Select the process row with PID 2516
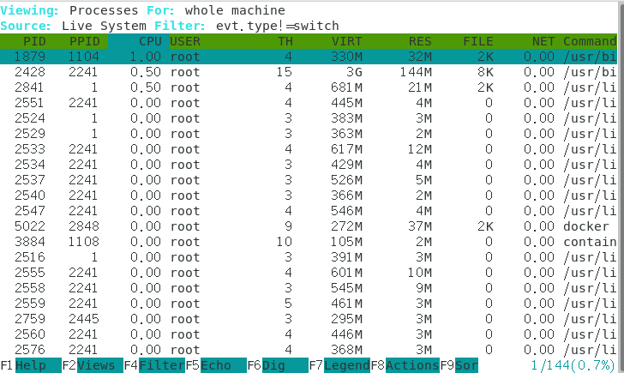This screenshot has width=624, height=373. 309,257
